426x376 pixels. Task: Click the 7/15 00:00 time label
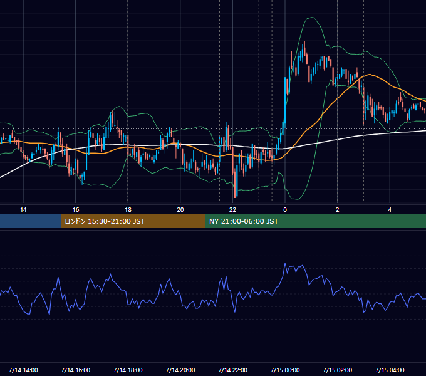[285, 370]
